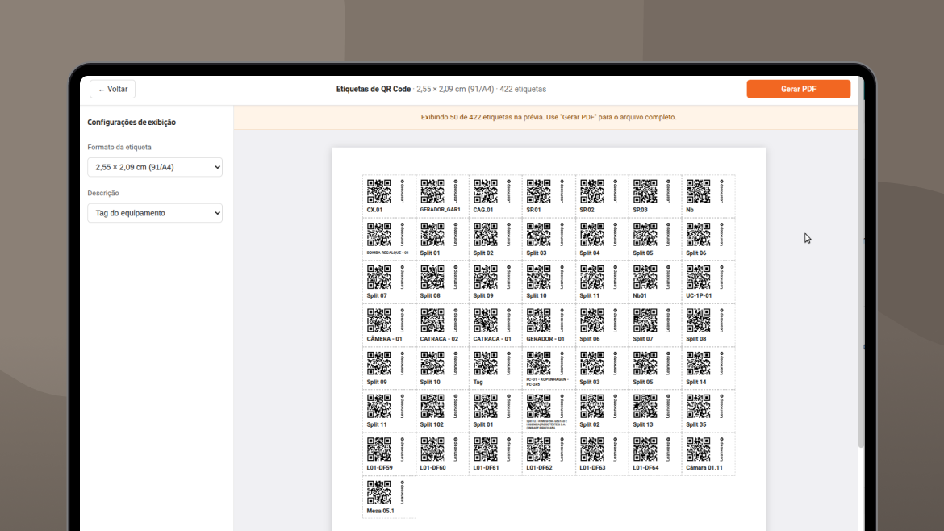Click the L01-DF60 label text
The height and width of the screenshot is (531, 944).
432,468
